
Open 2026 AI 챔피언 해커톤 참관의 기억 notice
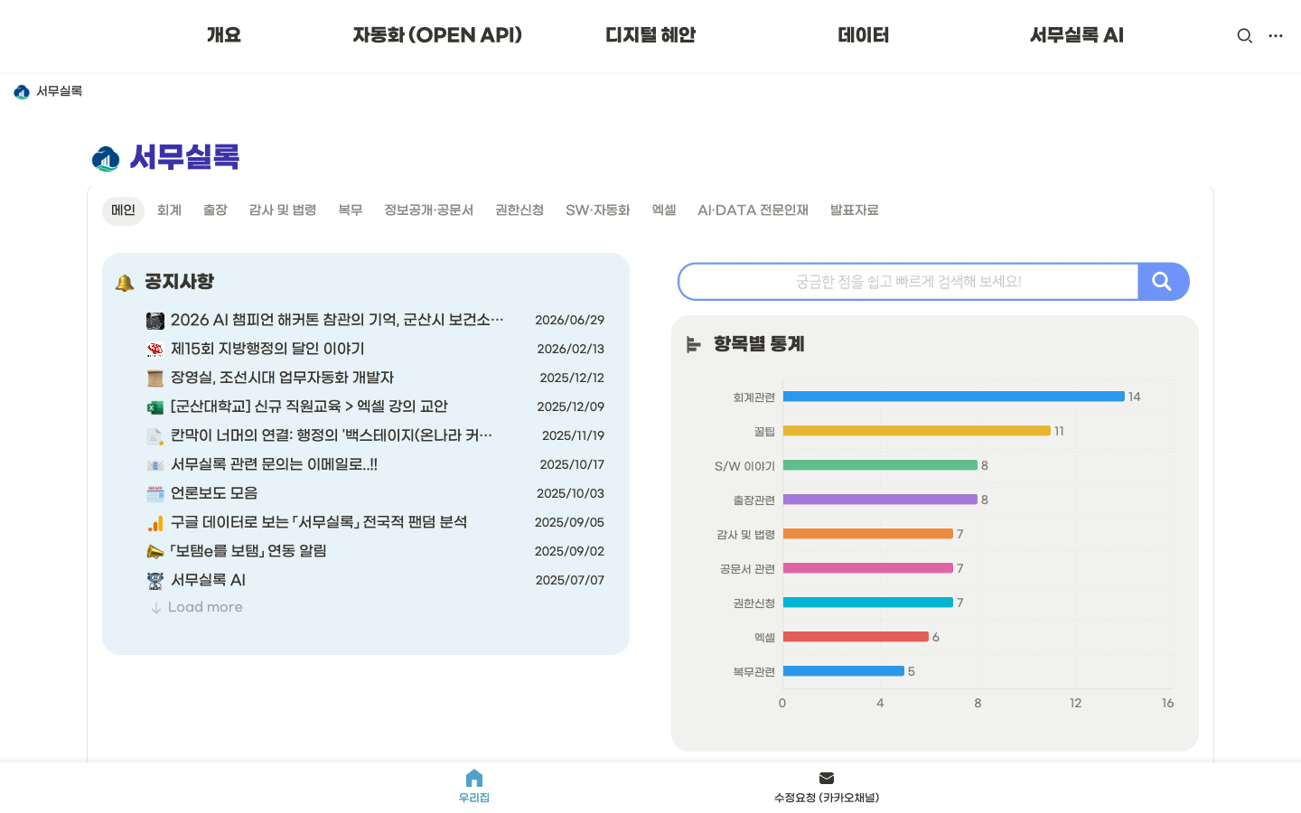point(337,320)
